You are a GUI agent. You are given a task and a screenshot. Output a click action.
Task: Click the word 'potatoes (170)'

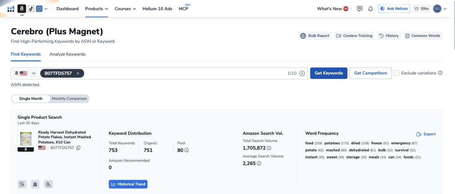tap(336, 143)
